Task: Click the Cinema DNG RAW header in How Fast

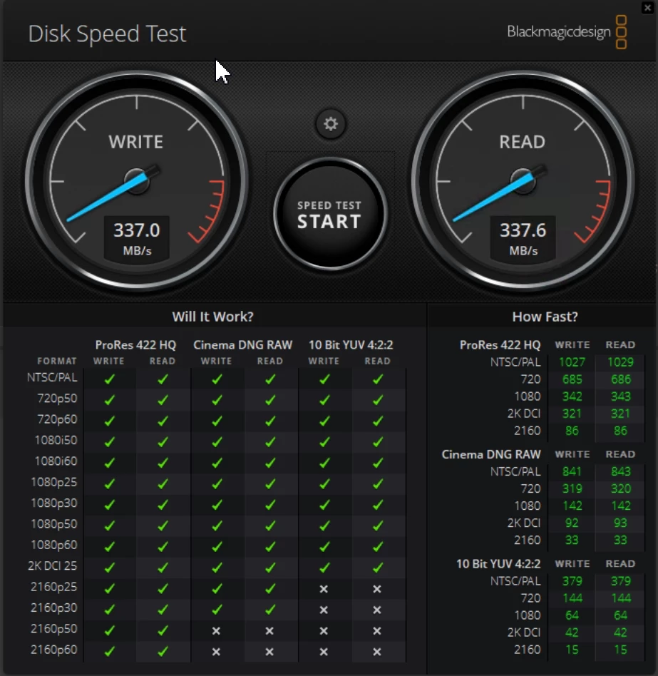Action: pos(490,454)
